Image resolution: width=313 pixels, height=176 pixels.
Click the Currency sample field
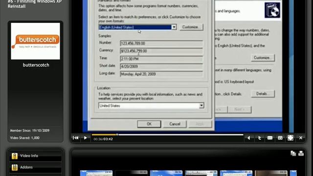pos(161,51)
